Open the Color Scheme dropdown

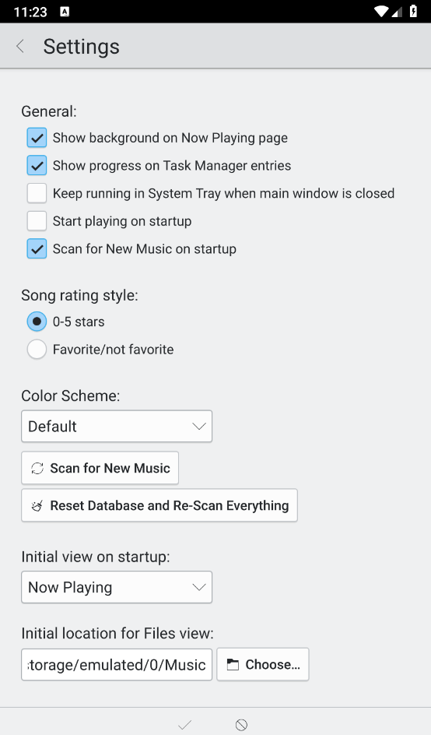pos(117,426)
